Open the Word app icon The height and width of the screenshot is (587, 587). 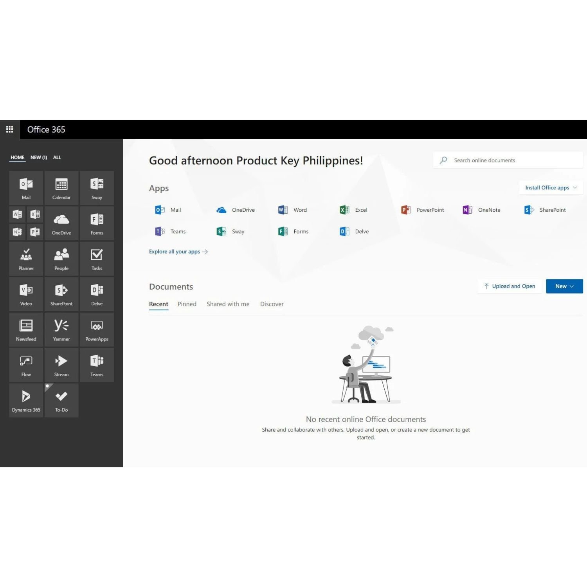coord(292,210)
